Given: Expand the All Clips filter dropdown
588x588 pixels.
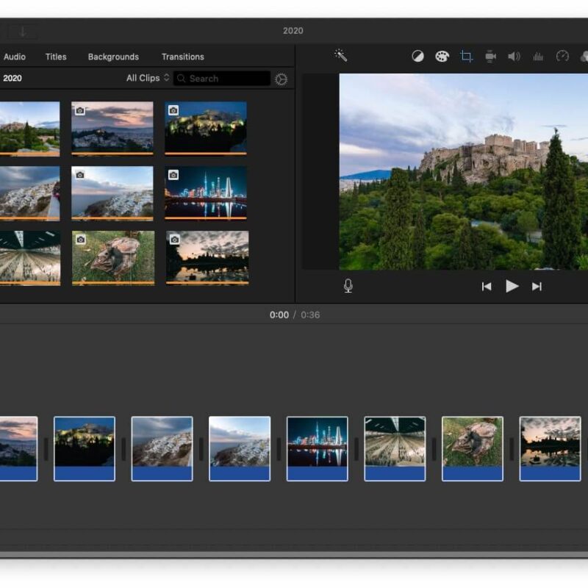Looking at the screenshot, I should [148, 78].
